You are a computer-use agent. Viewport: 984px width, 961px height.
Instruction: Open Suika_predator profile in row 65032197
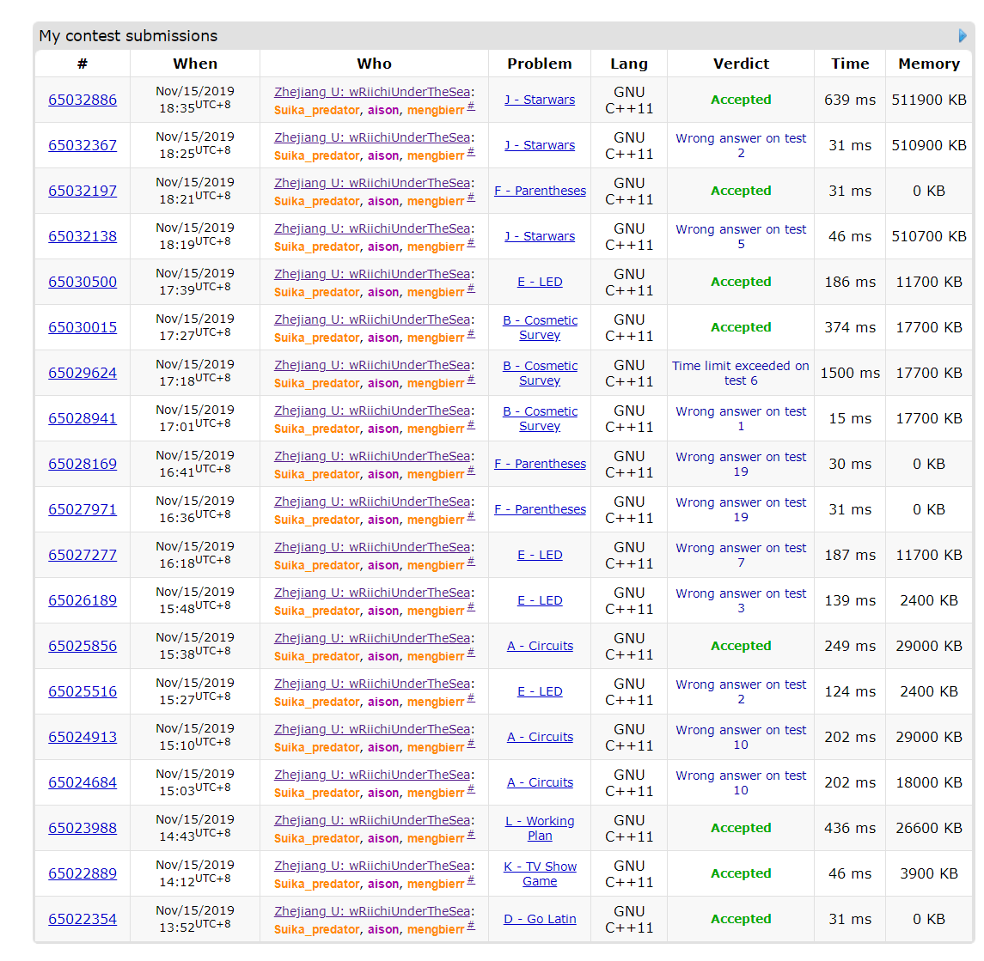point(316,202)
